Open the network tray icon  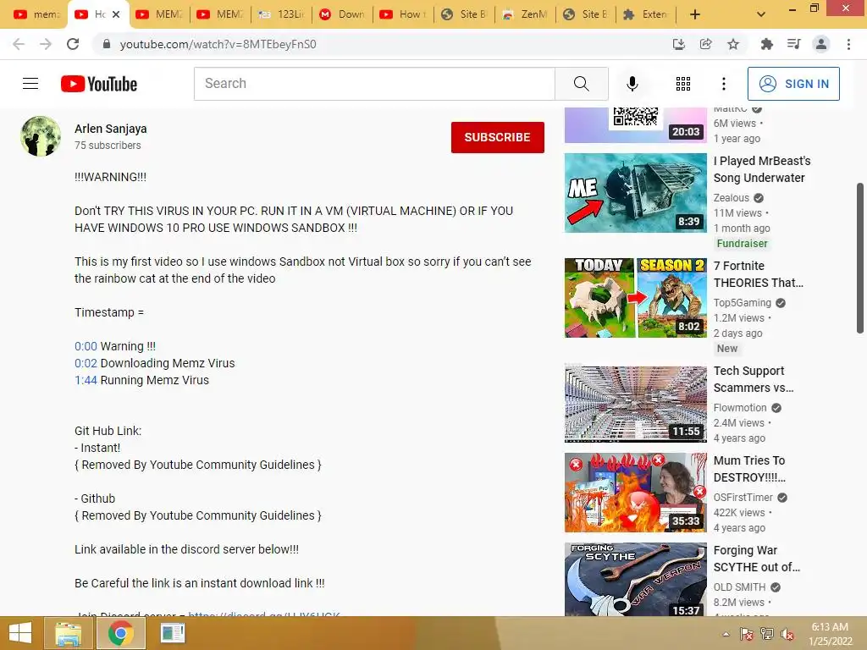tap(767, 634)
